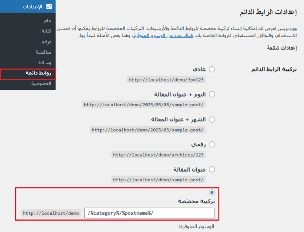
Task: Select the تركيبة مخصّصة radio button
Action: pos(212,193)
